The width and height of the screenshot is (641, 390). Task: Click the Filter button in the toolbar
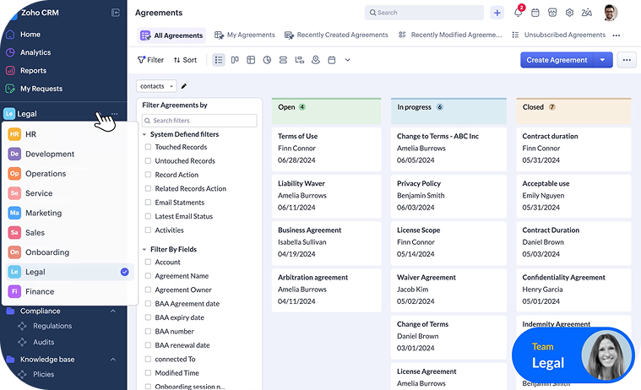point(150,60)
